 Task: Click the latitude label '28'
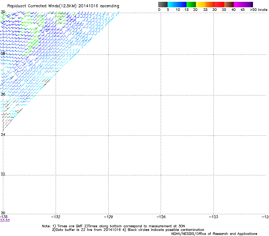coord(3,53)
